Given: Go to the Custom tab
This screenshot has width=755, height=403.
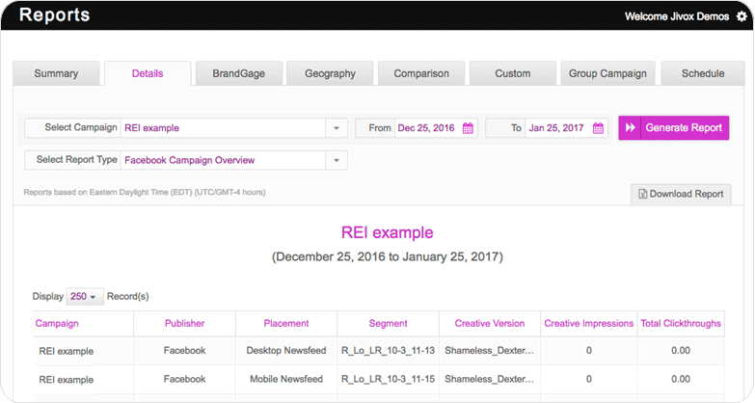Looking at the screenshot, I should 512,74.
